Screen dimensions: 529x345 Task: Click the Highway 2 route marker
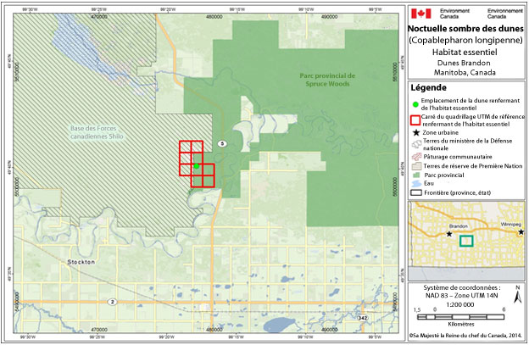(113, 301)
